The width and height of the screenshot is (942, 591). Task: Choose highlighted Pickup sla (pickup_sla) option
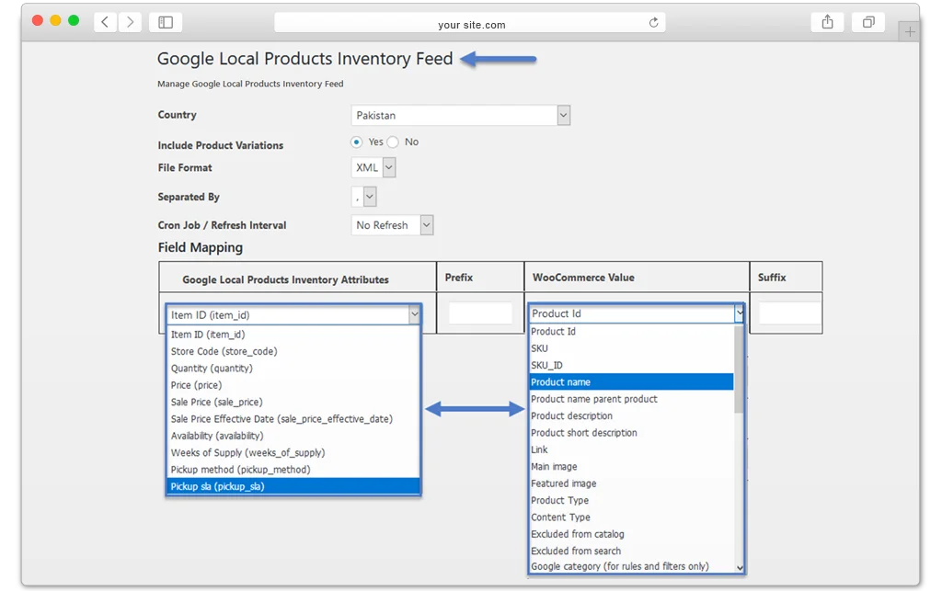[x=293, y=486]
